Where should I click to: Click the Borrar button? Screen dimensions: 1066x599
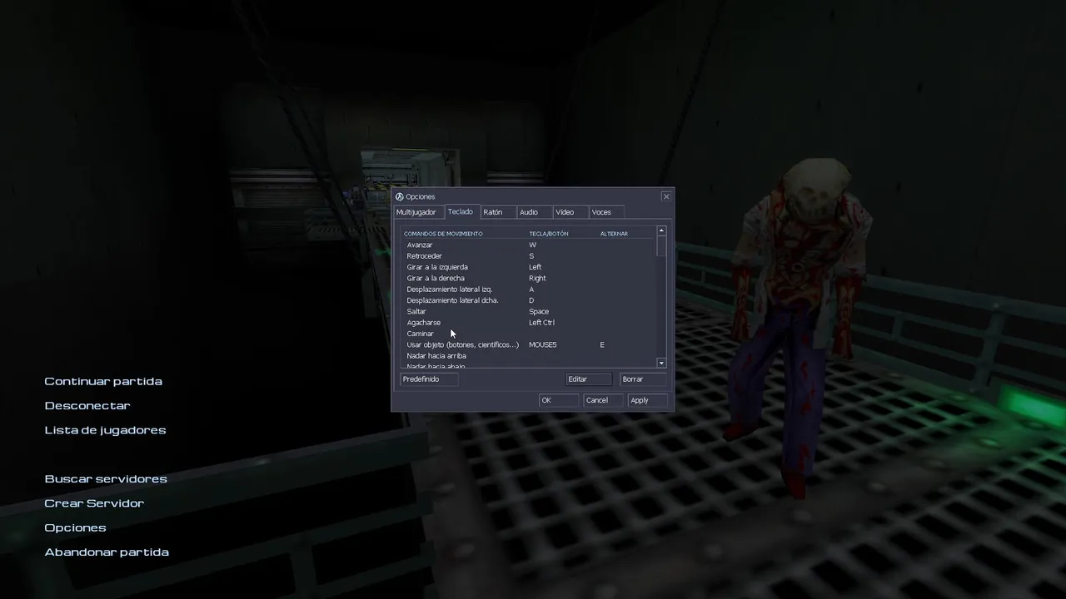[643, 379]
